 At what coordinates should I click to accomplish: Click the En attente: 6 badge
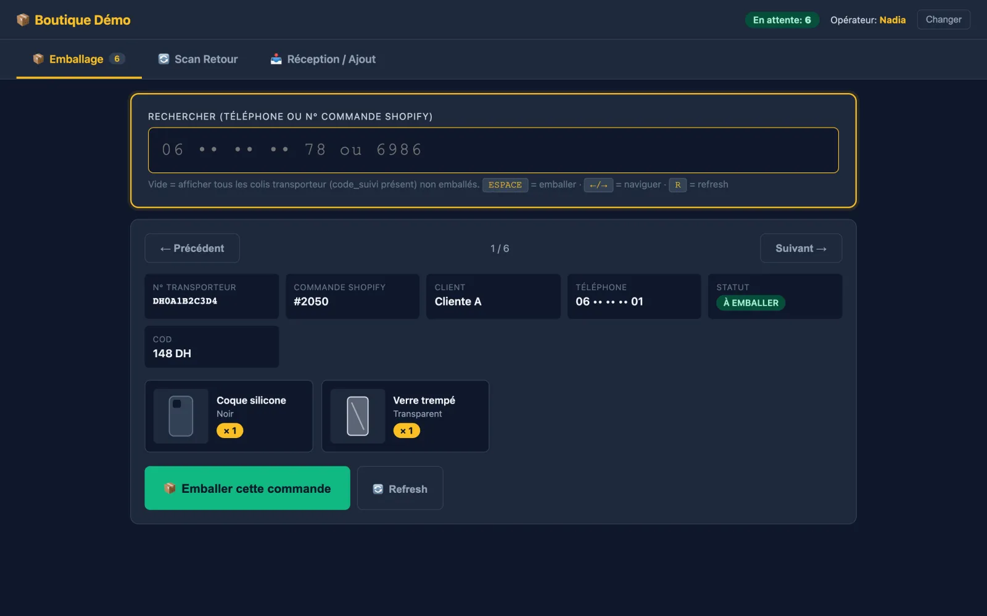(x=782, y=20)
